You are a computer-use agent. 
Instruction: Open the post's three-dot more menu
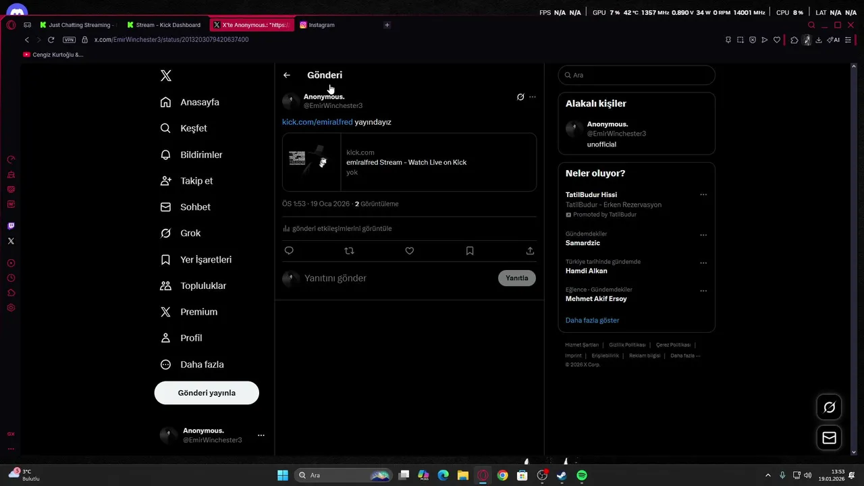[x=533, y=97]
